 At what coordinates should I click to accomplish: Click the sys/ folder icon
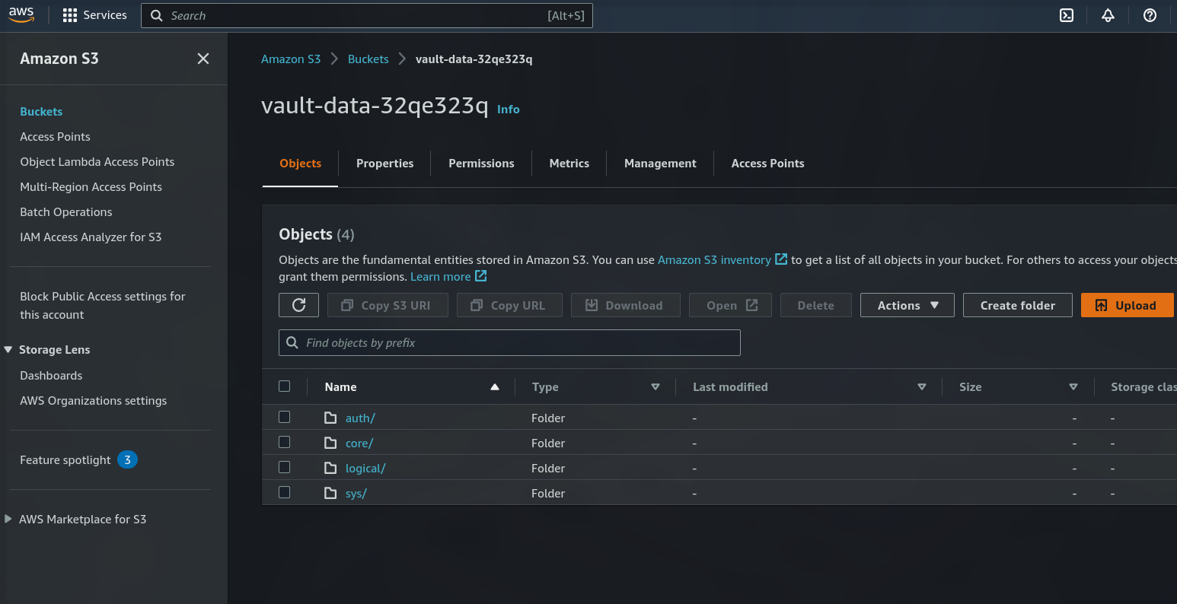(330, 493)
